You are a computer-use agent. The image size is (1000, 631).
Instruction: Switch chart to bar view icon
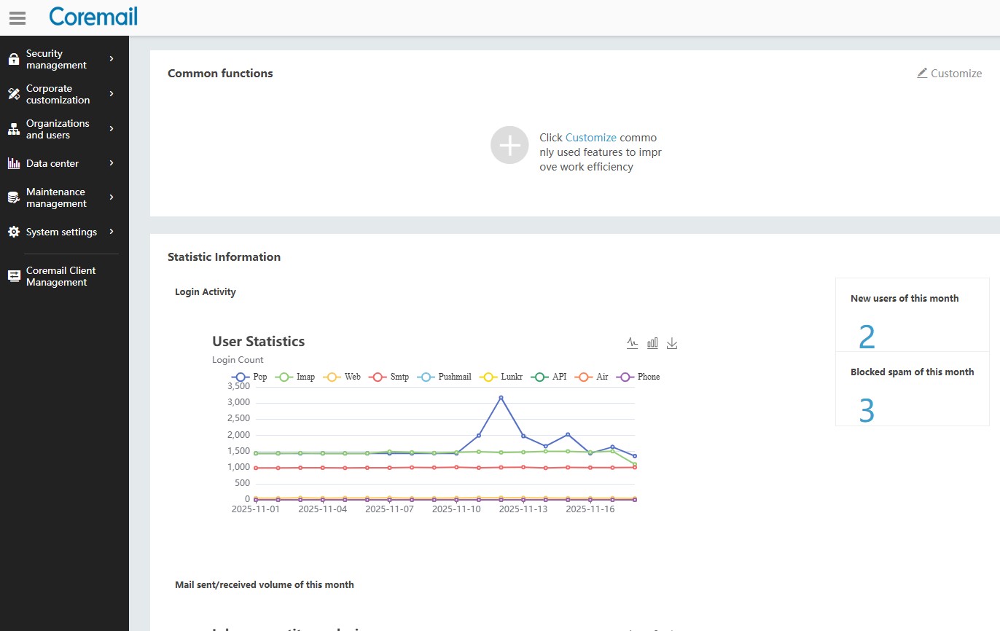coord(652,342)
